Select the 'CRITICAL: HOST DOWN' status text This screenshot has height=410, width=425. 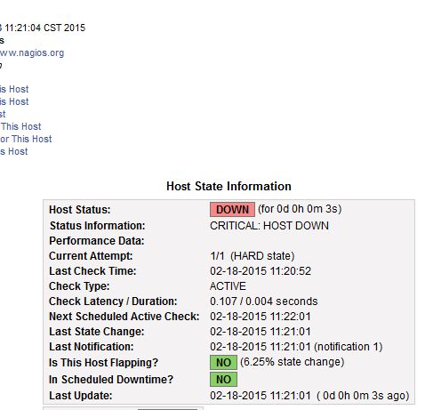pyautogui.click(x=269, y=226)
